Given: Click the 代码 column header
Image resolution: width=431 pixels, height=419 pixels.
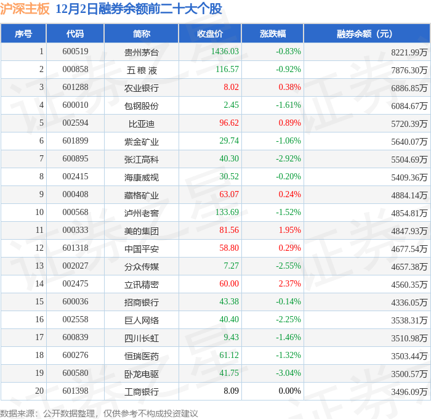Looking at the screenshot, I should pyautogui.click(x=75, y=33).
